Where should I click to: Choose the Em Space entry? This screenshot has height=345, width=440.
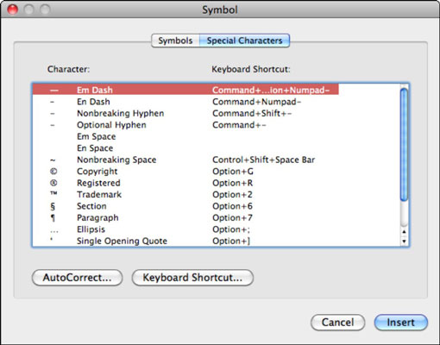click(217, 136)
